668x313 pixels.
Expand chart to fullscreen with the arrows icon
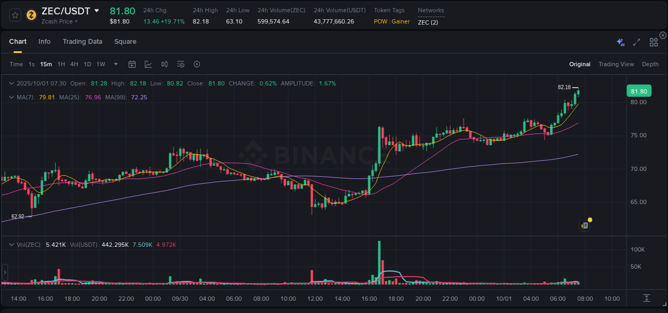636,41
